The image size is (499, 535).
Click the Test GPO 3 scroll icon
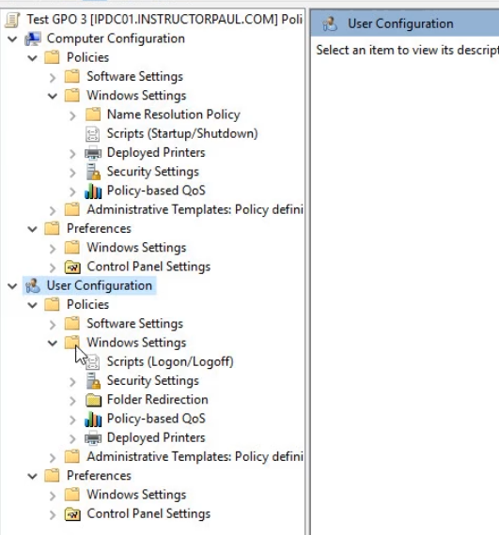pos(12,20)
